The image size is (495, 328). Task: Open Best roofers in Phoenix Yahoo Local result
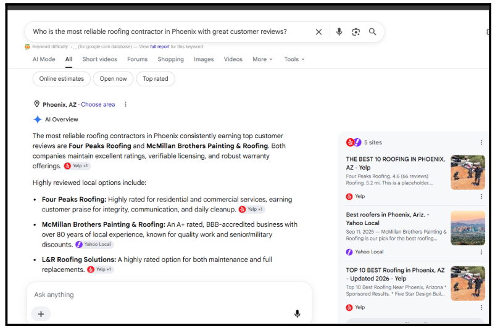(388, 219)
